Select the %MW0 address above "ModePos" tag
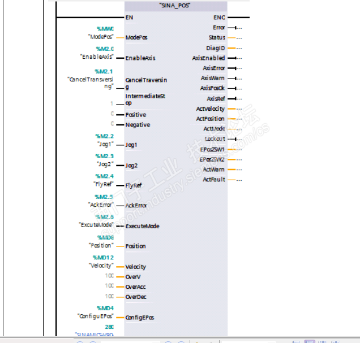 [x=105, y=29]
